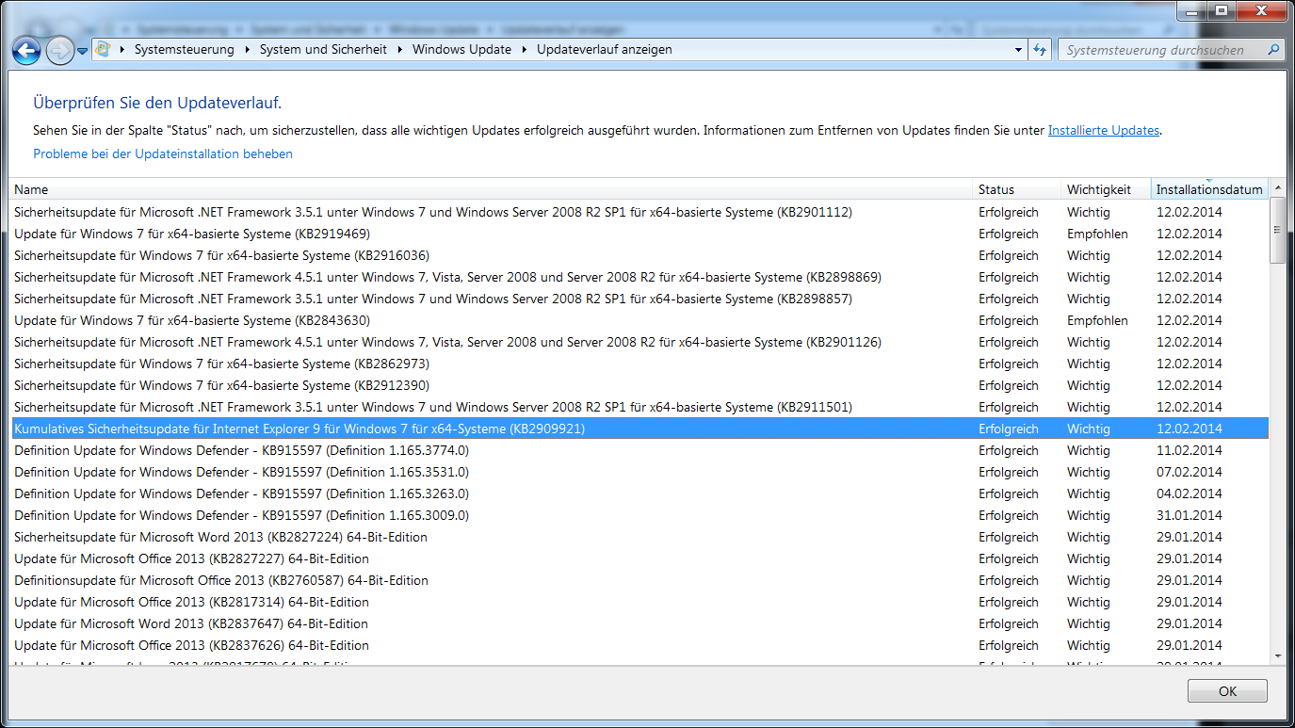Click the Forward arrow navigation button
The width and height of the screenshot is (1295, 728).
pos(59,50)
